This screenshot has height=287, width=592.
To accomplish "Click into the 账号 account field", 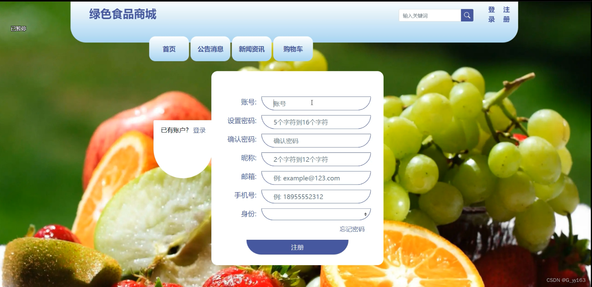I will coord(316,103).
